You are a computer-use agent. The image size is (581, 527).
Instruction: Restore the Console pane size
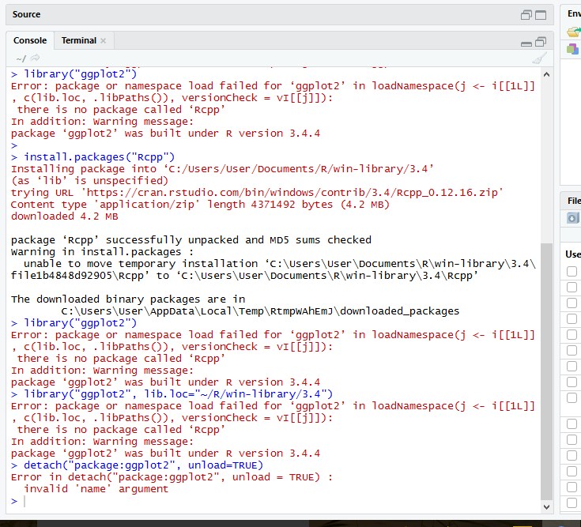coord(541,42)
